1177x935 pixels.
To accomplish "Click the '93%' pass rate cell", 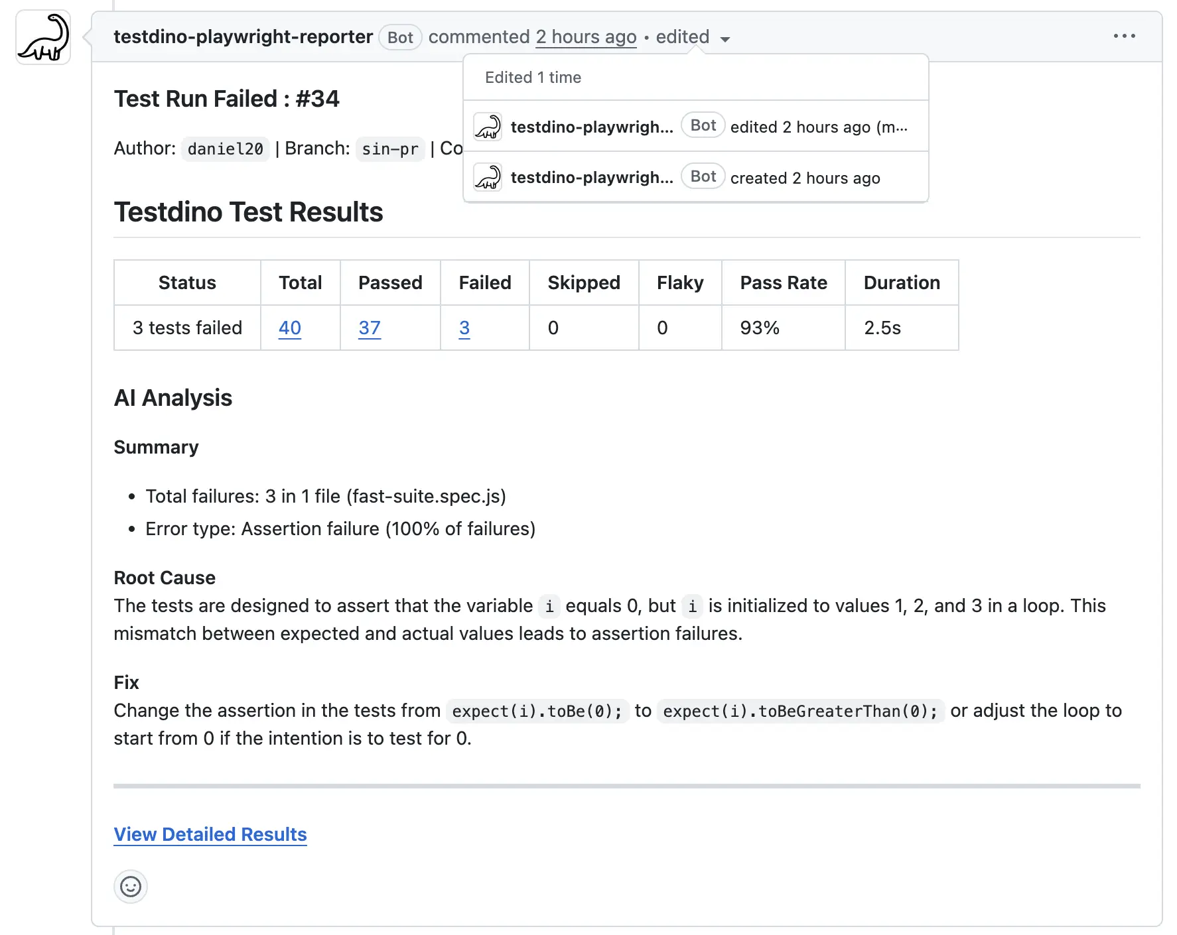I will (x=783, y=328).
